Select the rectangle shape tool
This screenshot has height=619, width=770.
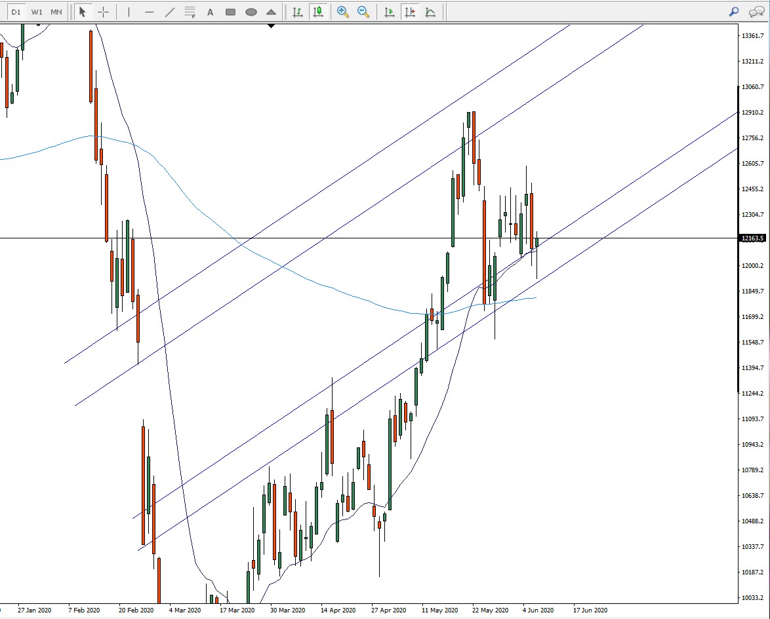click(x=230, y=12)
